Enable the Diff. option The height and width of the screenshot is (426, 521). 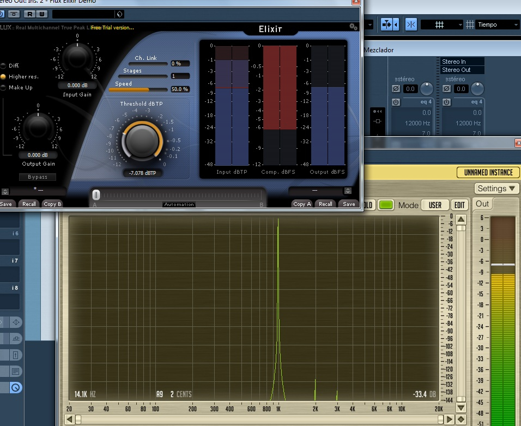(4, 65)
